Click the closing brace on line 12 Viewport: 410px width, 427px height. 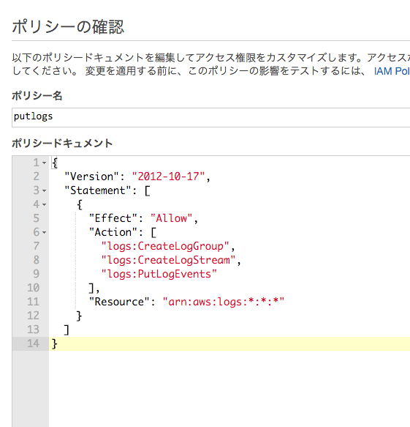tap(79, 316)
